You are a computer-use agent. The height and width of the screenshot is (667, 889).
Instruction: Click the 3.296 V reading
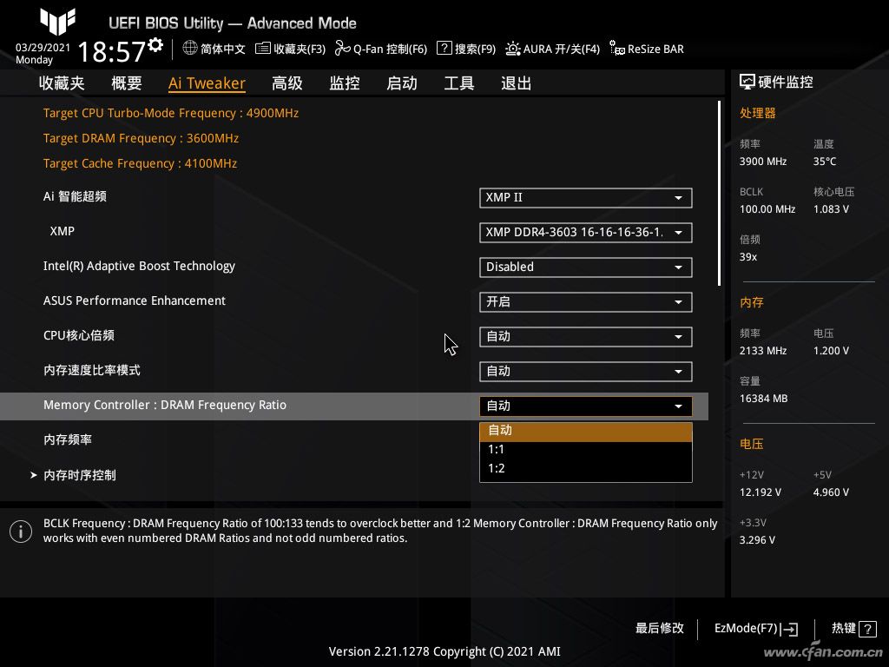757,540
